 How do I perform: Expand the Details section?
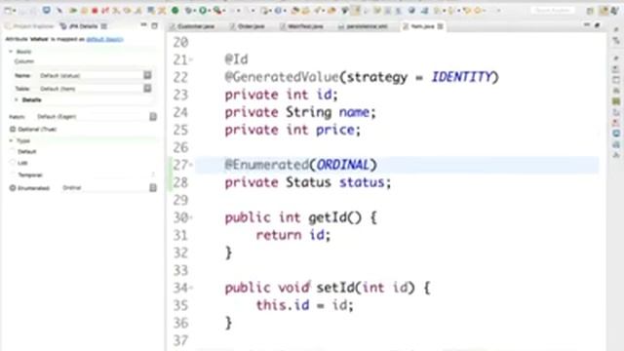coord(17,99)
